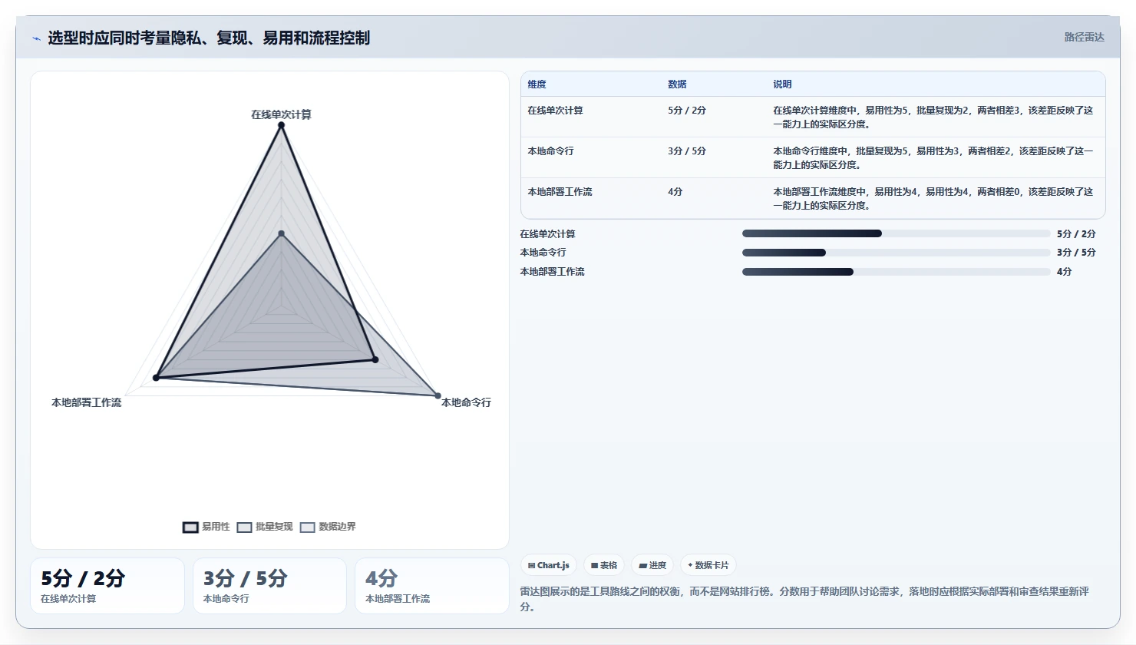Click the 3分 / 5分 value beside its progress bar

coord(1076,253)
